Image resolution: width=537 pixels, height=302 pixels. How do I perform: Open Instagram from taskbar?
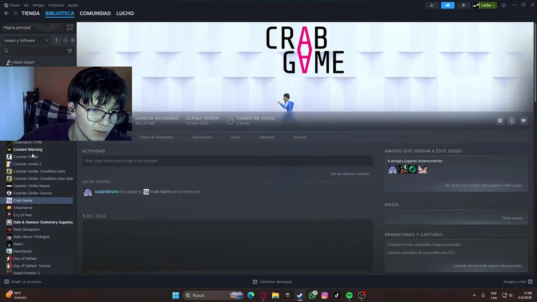(325, 295)
